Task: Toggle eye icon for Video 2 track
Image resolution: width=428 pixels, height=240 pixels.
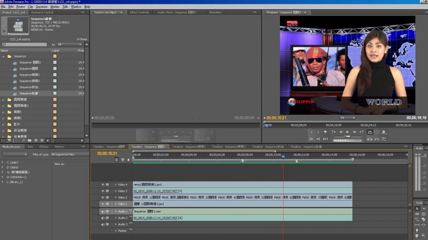Action: [x=103, y=197]
